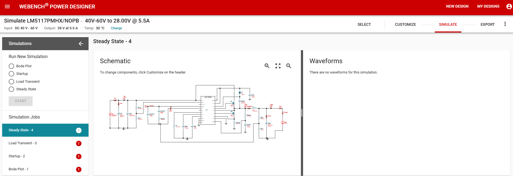Click the 'To change components' hint text
Image resolution: width=513 pixels, height=176 pixels.
pyautogui.click(x=143, y=72)
